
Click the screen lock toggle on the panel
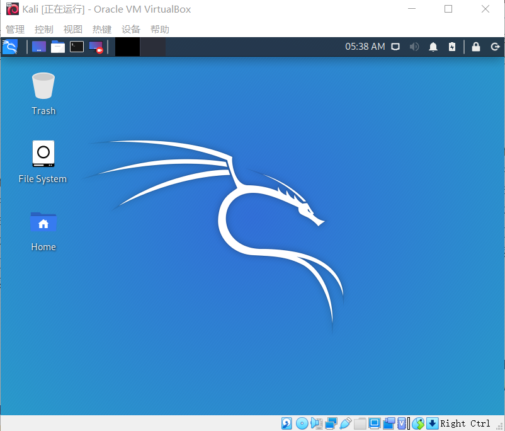(x=476, y=46)
